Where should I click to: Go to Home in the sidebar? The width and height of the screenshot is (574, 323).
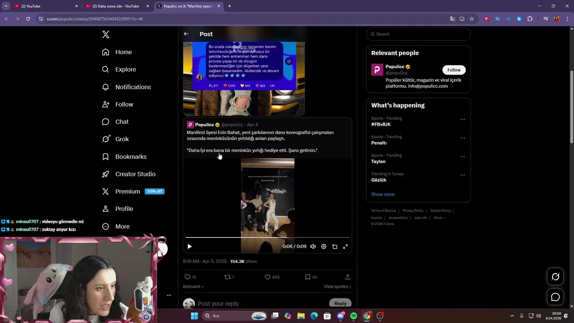(117, 52)
